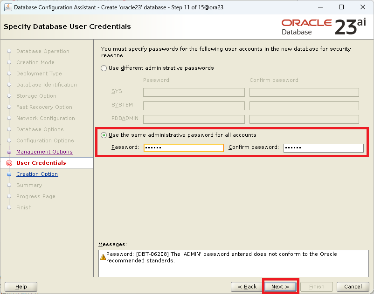
Task: Click the Java icon in the title bar
Action: click(7, 7)
